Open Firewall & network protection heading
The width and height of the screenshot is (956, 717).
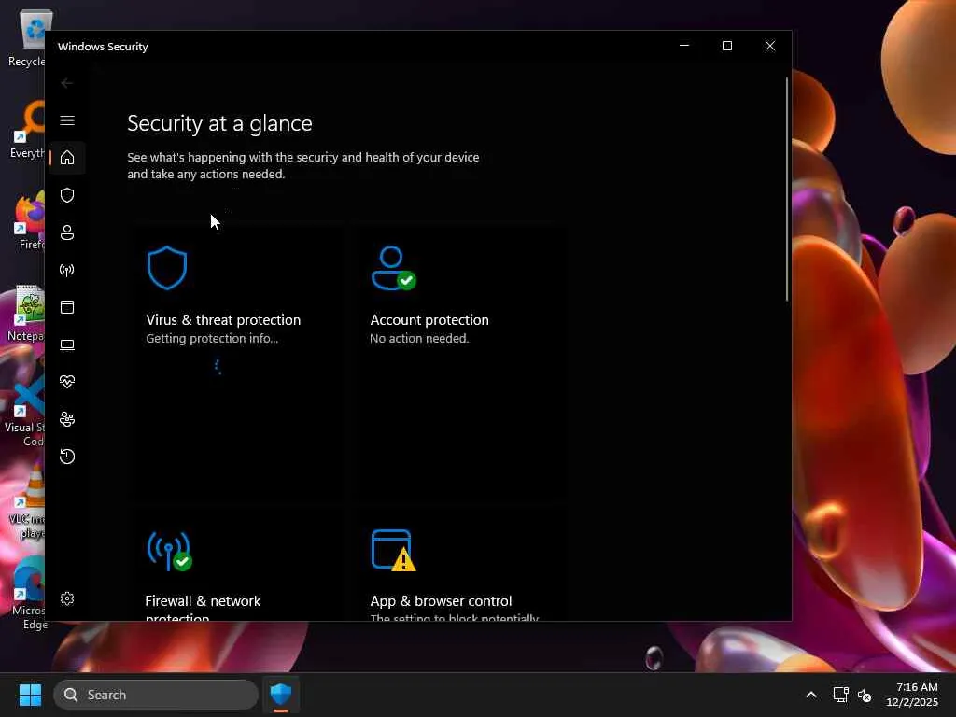(x=203, y=609)
